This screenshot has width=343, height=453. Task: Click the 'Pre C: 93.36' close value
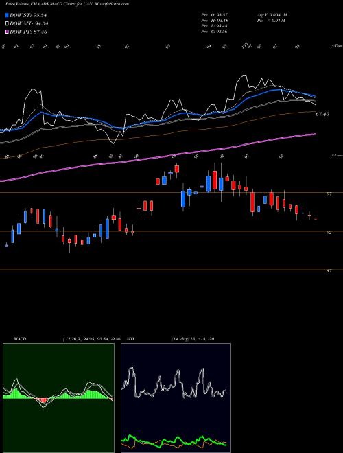click(215, 32)
